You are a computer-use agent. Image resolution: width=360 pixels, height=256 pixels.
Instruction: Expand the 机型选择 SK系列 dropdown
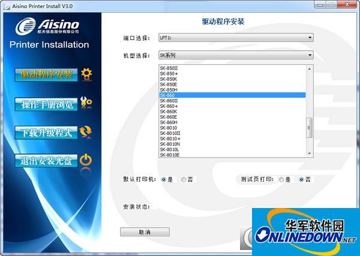236,55
